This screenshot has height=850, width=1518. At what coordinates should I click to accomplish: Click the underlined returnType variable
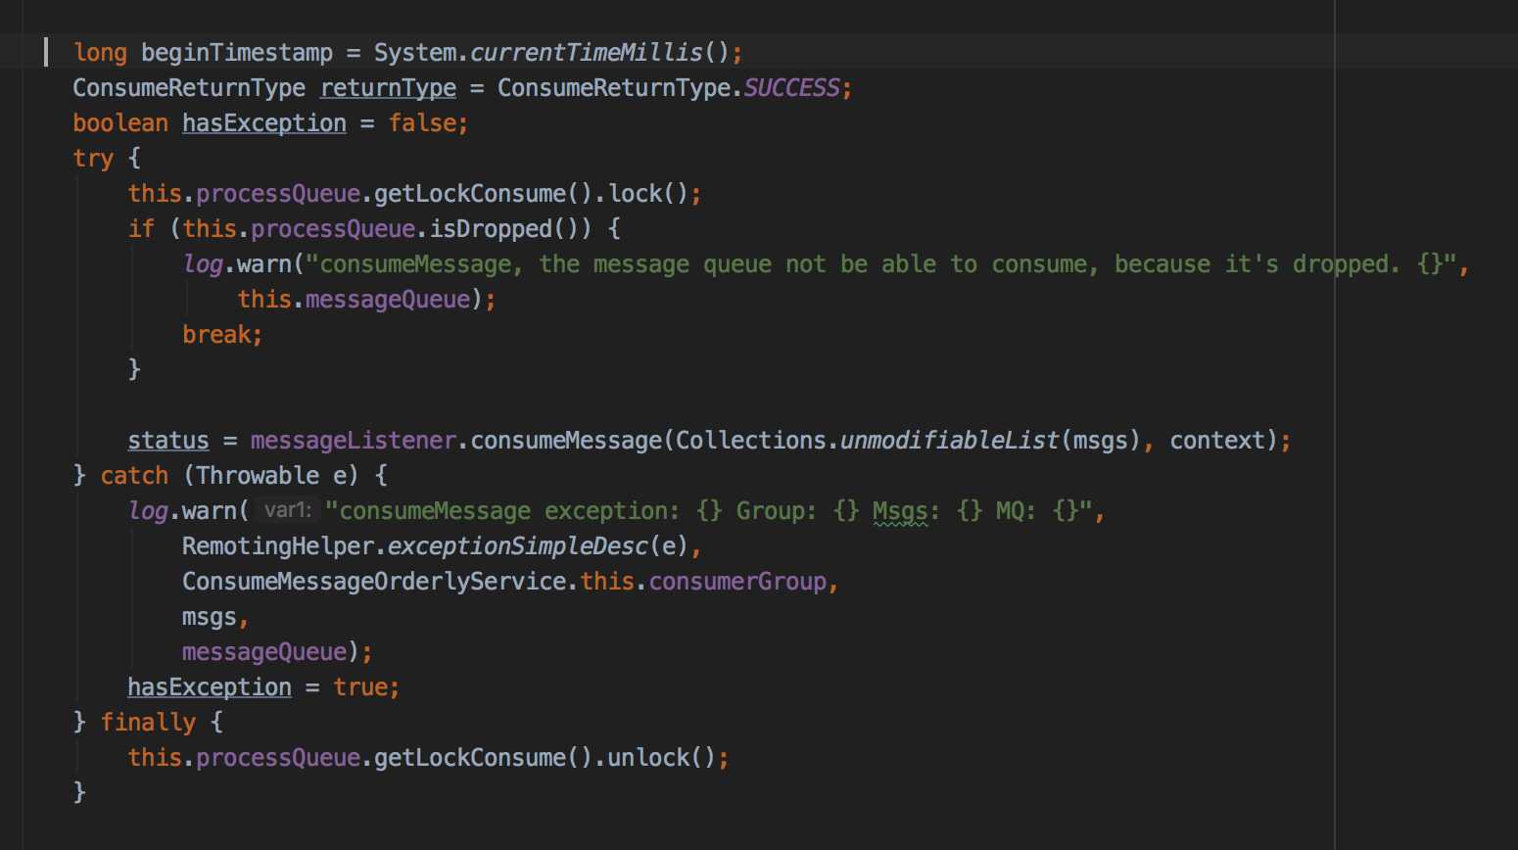pyautogui.click(x=388, y=88)
